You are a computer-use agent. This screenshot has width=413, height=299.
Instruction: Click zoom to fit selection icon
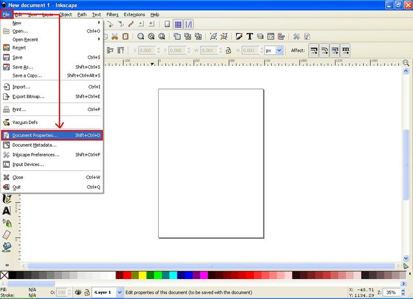click(141, 36)
